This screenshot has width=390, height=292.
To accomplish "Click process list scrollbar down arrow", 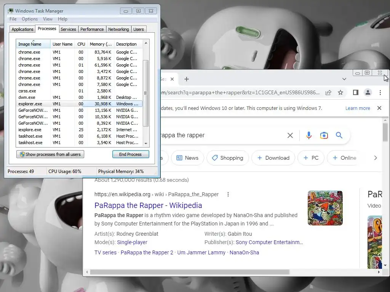I will tap(146, 143).
